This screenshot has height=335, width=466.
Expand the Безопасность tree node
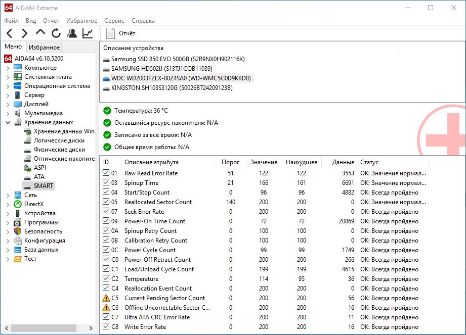(8, 232)
